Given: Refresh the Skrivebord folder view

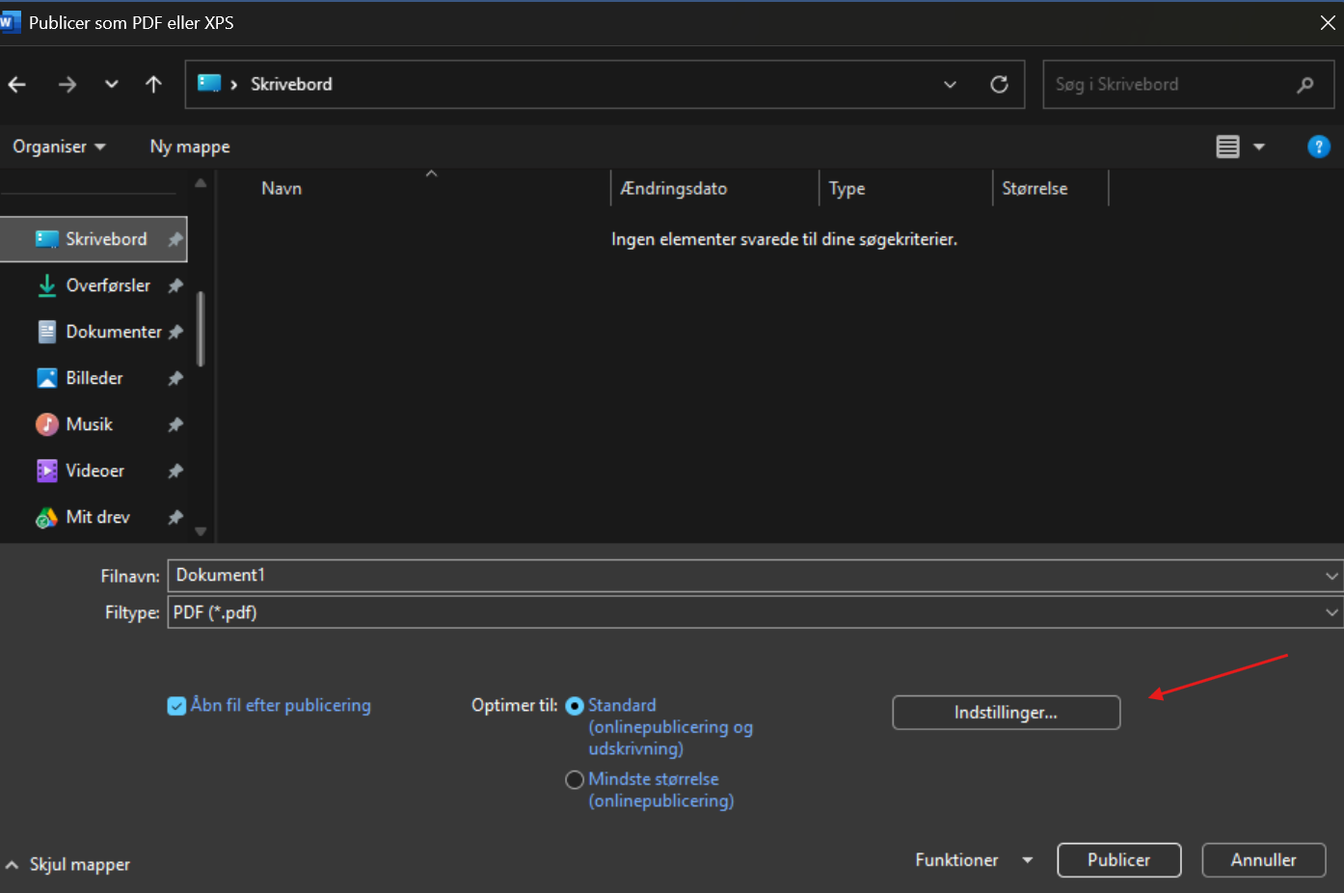Looking at the screenshot, I should (999, 85).
